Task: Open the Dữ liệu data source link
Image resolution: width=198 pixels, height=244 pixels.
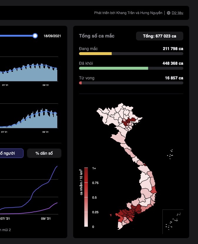Action: pyautogui.click(x=177, y=13)
